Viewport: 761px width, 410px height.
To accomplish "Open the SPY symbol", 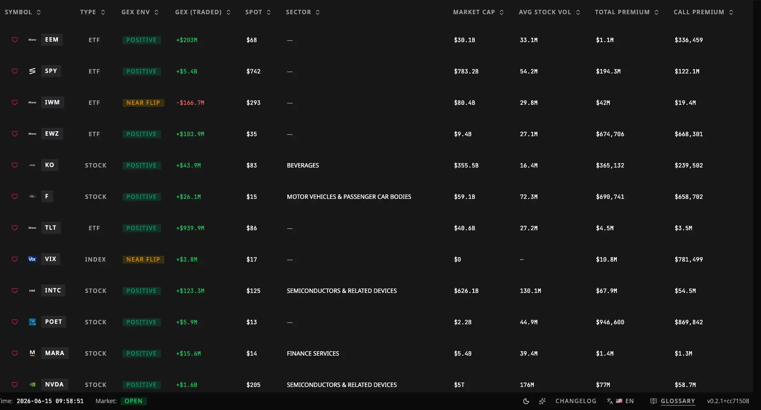I will pyautogui.click(x=51, y=71).
